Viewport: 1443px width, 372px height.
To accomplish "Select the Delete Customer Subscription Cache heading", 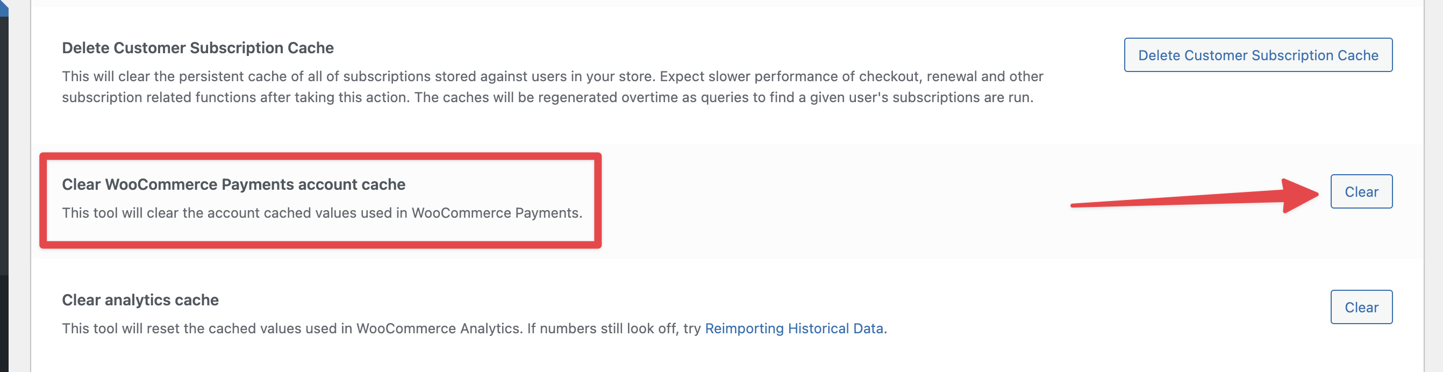I will point(198,48).
